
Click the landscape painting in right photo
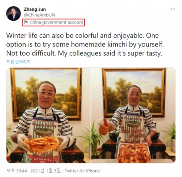(x=135, y=92)
